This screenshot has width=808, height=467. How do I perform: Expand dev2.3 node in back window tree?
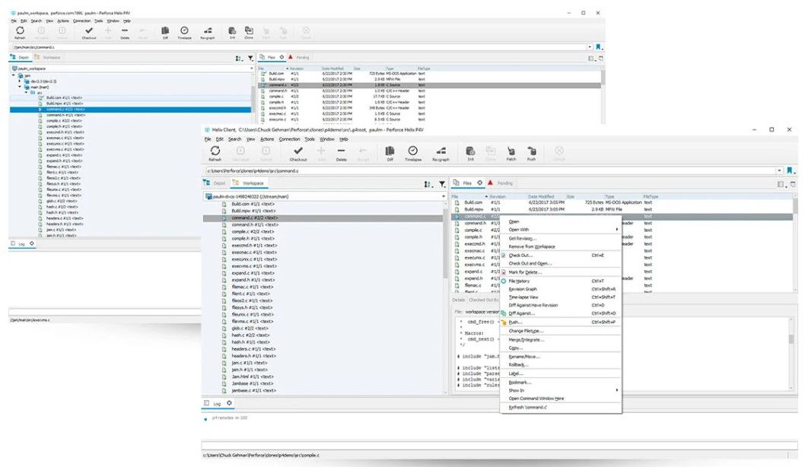pyautogui.click(x=20, y=81)
